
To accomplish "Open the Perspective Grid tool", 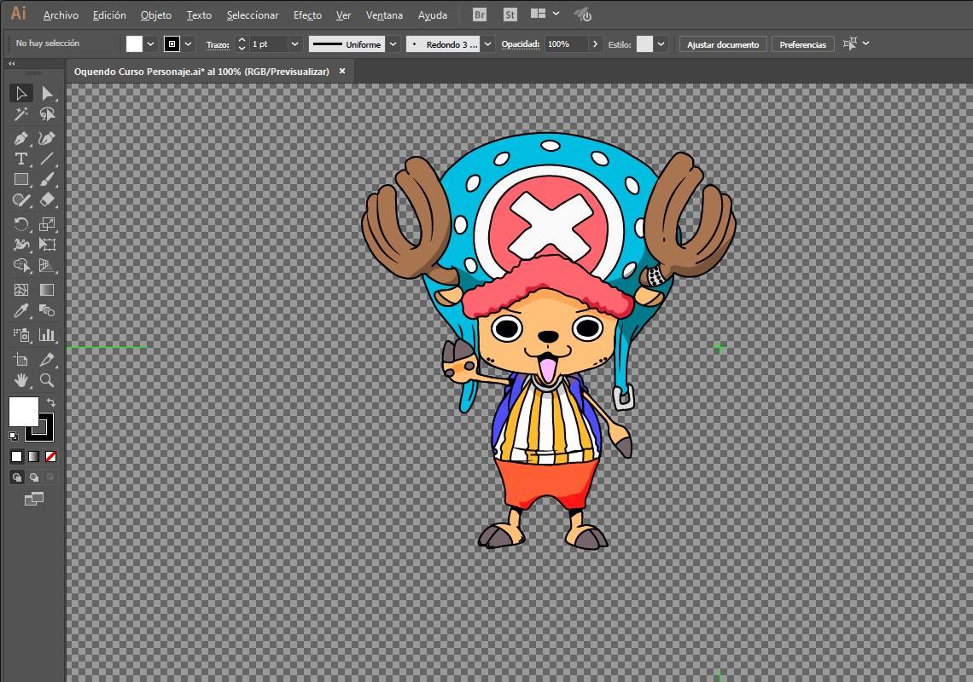I will point(47,265).
